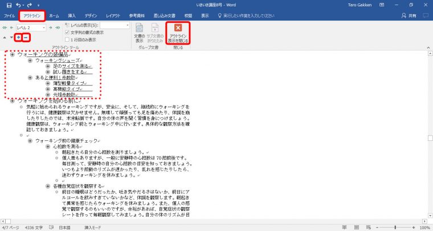The image size is (433, 231).
Task: Demote selection one level right arrow
Action: (51, 27)
